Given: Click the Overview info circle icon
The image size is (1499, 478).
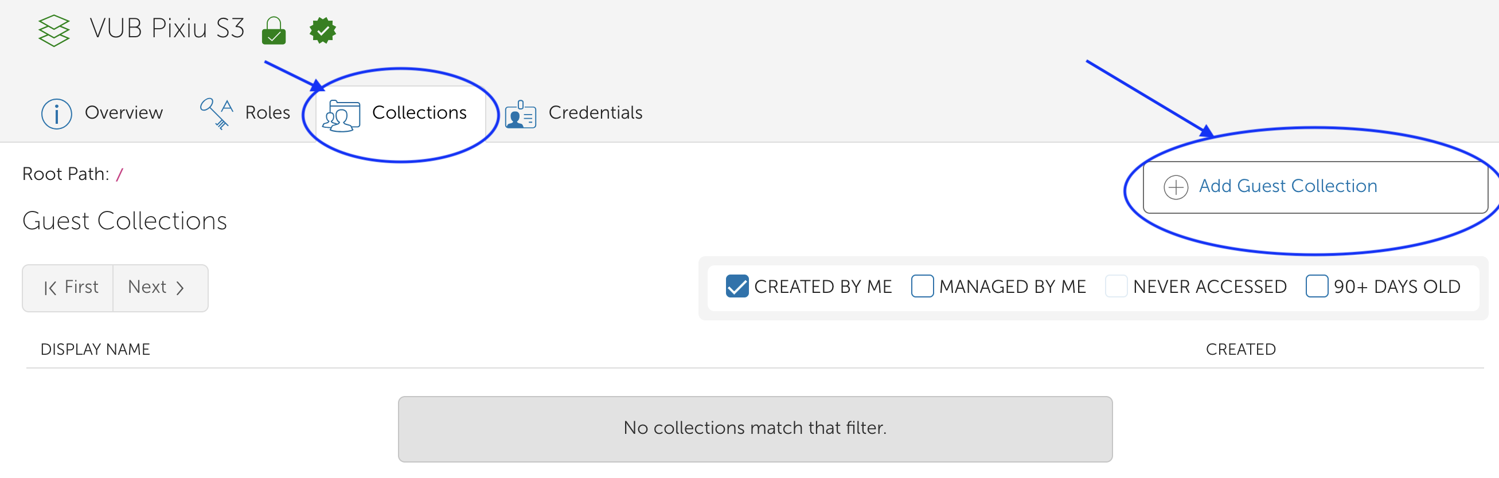Looking at the screenshot, I should (56, 113).
